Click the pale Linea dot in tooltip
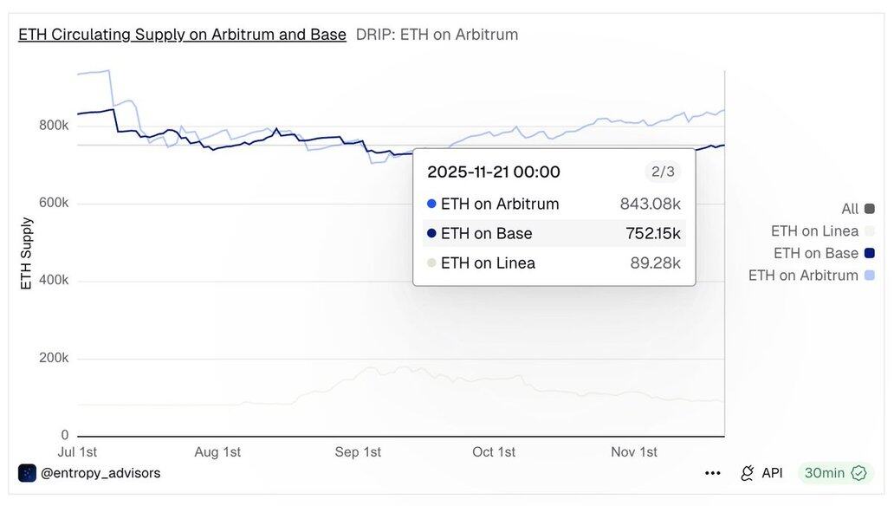 (431, 263)
